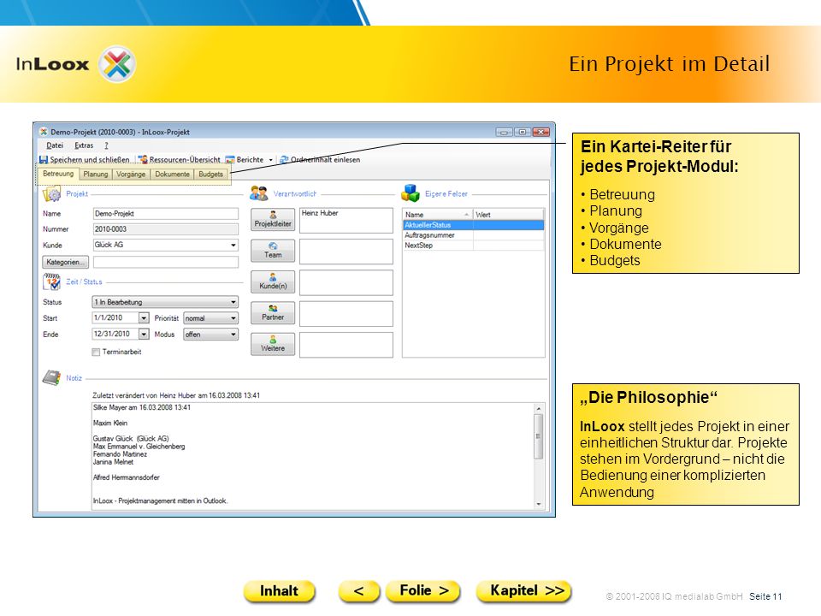Switch to the Dokumente tab
Screen dimensions: 821x616
tap(172, 174)
